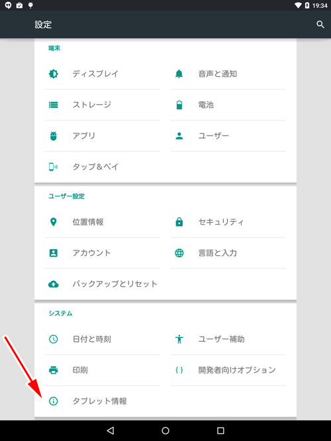The width and height of the screenshot is (331, 441).
Task: Open バックアップとリセット entry
Action: point(103,284)
